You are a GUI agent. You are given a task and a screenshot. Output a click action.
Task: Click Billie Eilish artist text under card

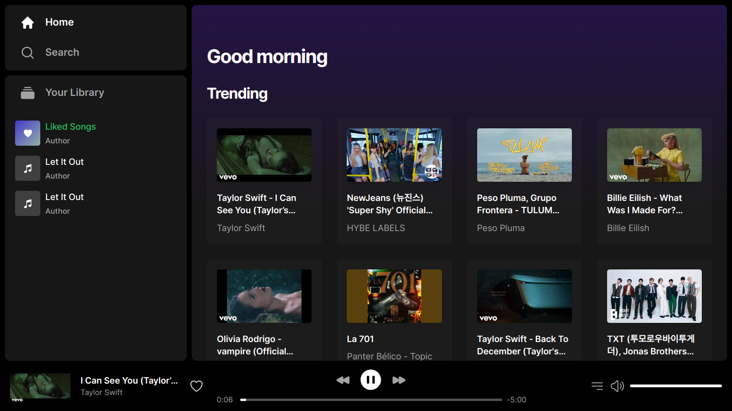[x=628, y=228]
